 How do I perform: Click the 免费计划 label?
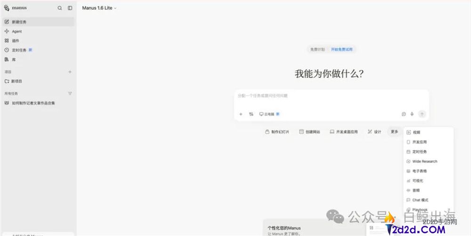317,49
